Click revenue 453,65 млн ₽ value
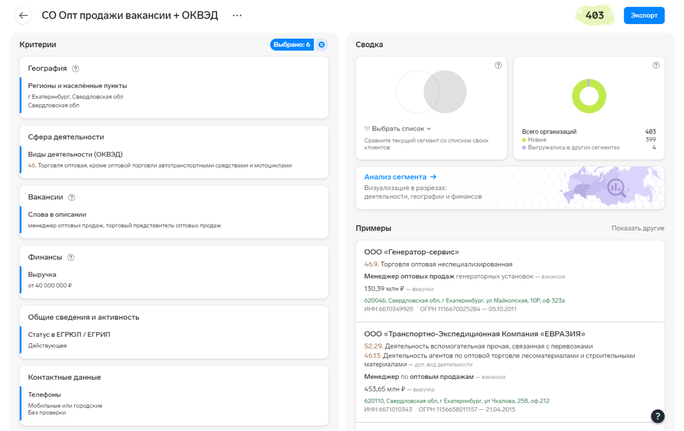This screenshot has height=431, width=684. [384, 389]
